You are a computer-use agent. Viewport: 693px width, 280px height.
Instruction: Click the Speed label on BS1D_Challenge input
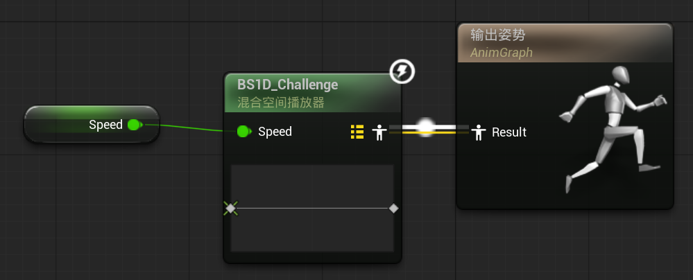pos(275,131)
